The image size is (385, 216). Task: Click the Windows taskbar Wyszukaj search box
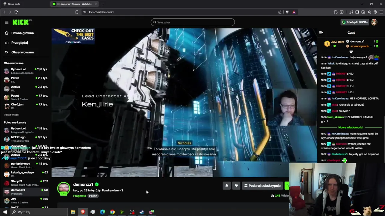pyautogui.click(x=39, y=212)
